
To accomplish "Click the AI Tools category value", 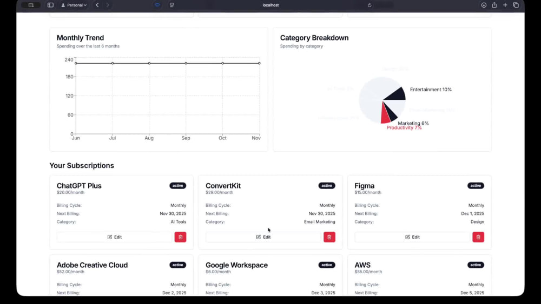I will pyautogui.click(x=179, y=222).
